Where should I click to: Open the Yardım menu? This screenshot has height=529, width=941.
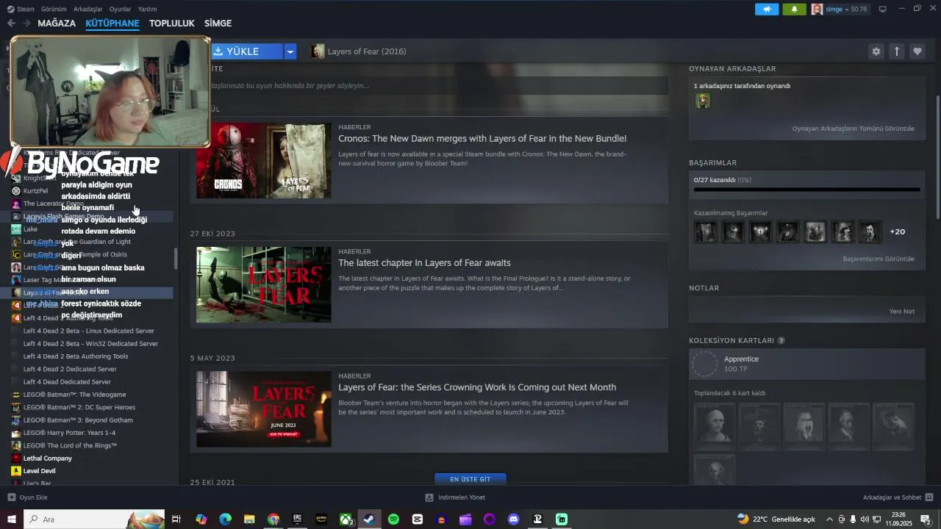(147, 9)
